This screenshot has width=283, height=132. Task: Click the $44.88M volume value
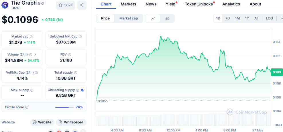[14, 60]
